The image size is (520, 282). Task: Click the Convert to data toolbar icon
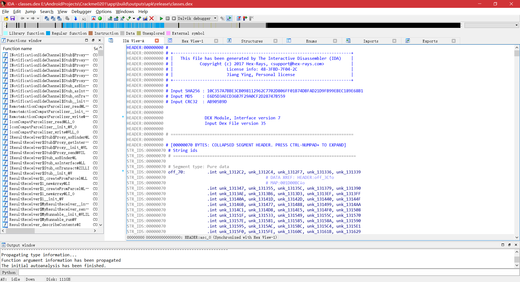(x=116, y=18)
